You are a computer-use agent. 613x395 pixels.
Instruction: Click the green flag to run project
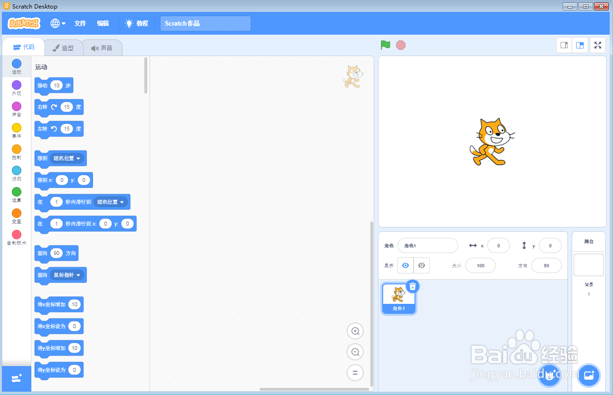pyautogui.click(x=385, y=45)
